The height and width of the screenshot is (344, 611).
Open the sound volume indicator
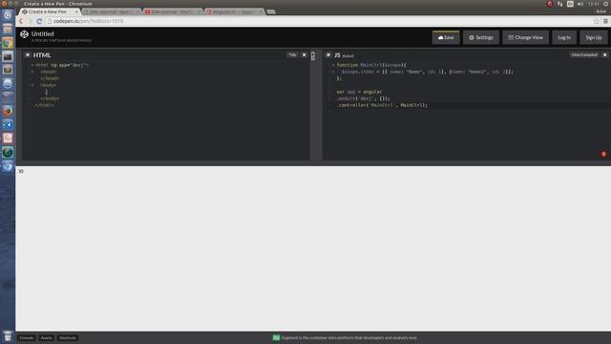(x=580, y=4)
